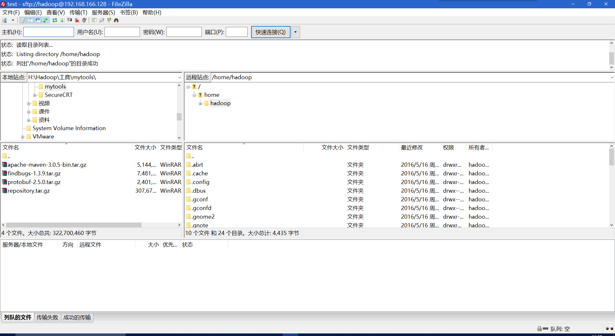Focus the 端口 port field
The image size is (615, 336).
pyautogui.click(x=237, y=32)
